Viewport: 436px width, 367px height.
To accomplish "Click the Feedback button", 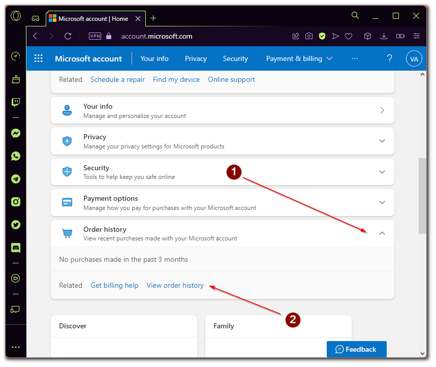I will point(357,349).
